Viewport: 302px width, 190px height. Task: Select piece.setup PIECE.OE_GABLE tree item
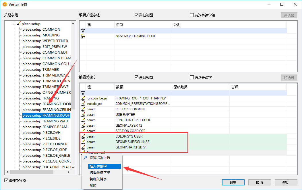point(46,156)
